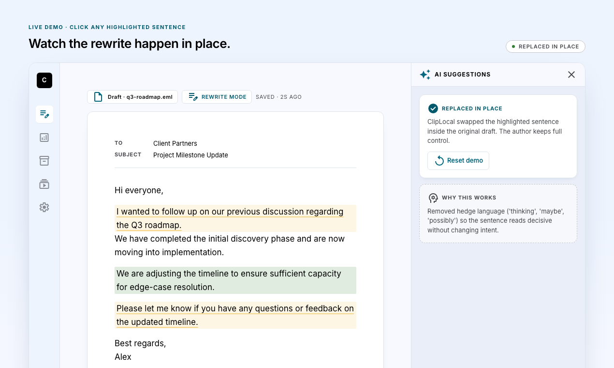Click the 'Best regards,' closing line
This screenshot has height=368, width=614.
140,343
